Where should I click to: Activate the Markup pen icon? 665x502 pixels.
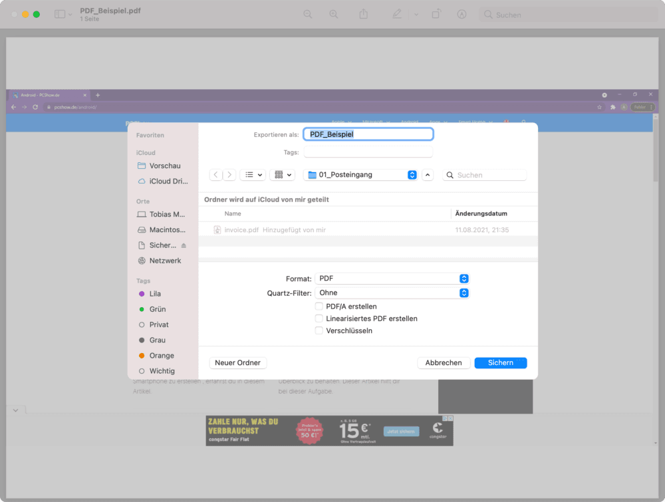[396, 15]
